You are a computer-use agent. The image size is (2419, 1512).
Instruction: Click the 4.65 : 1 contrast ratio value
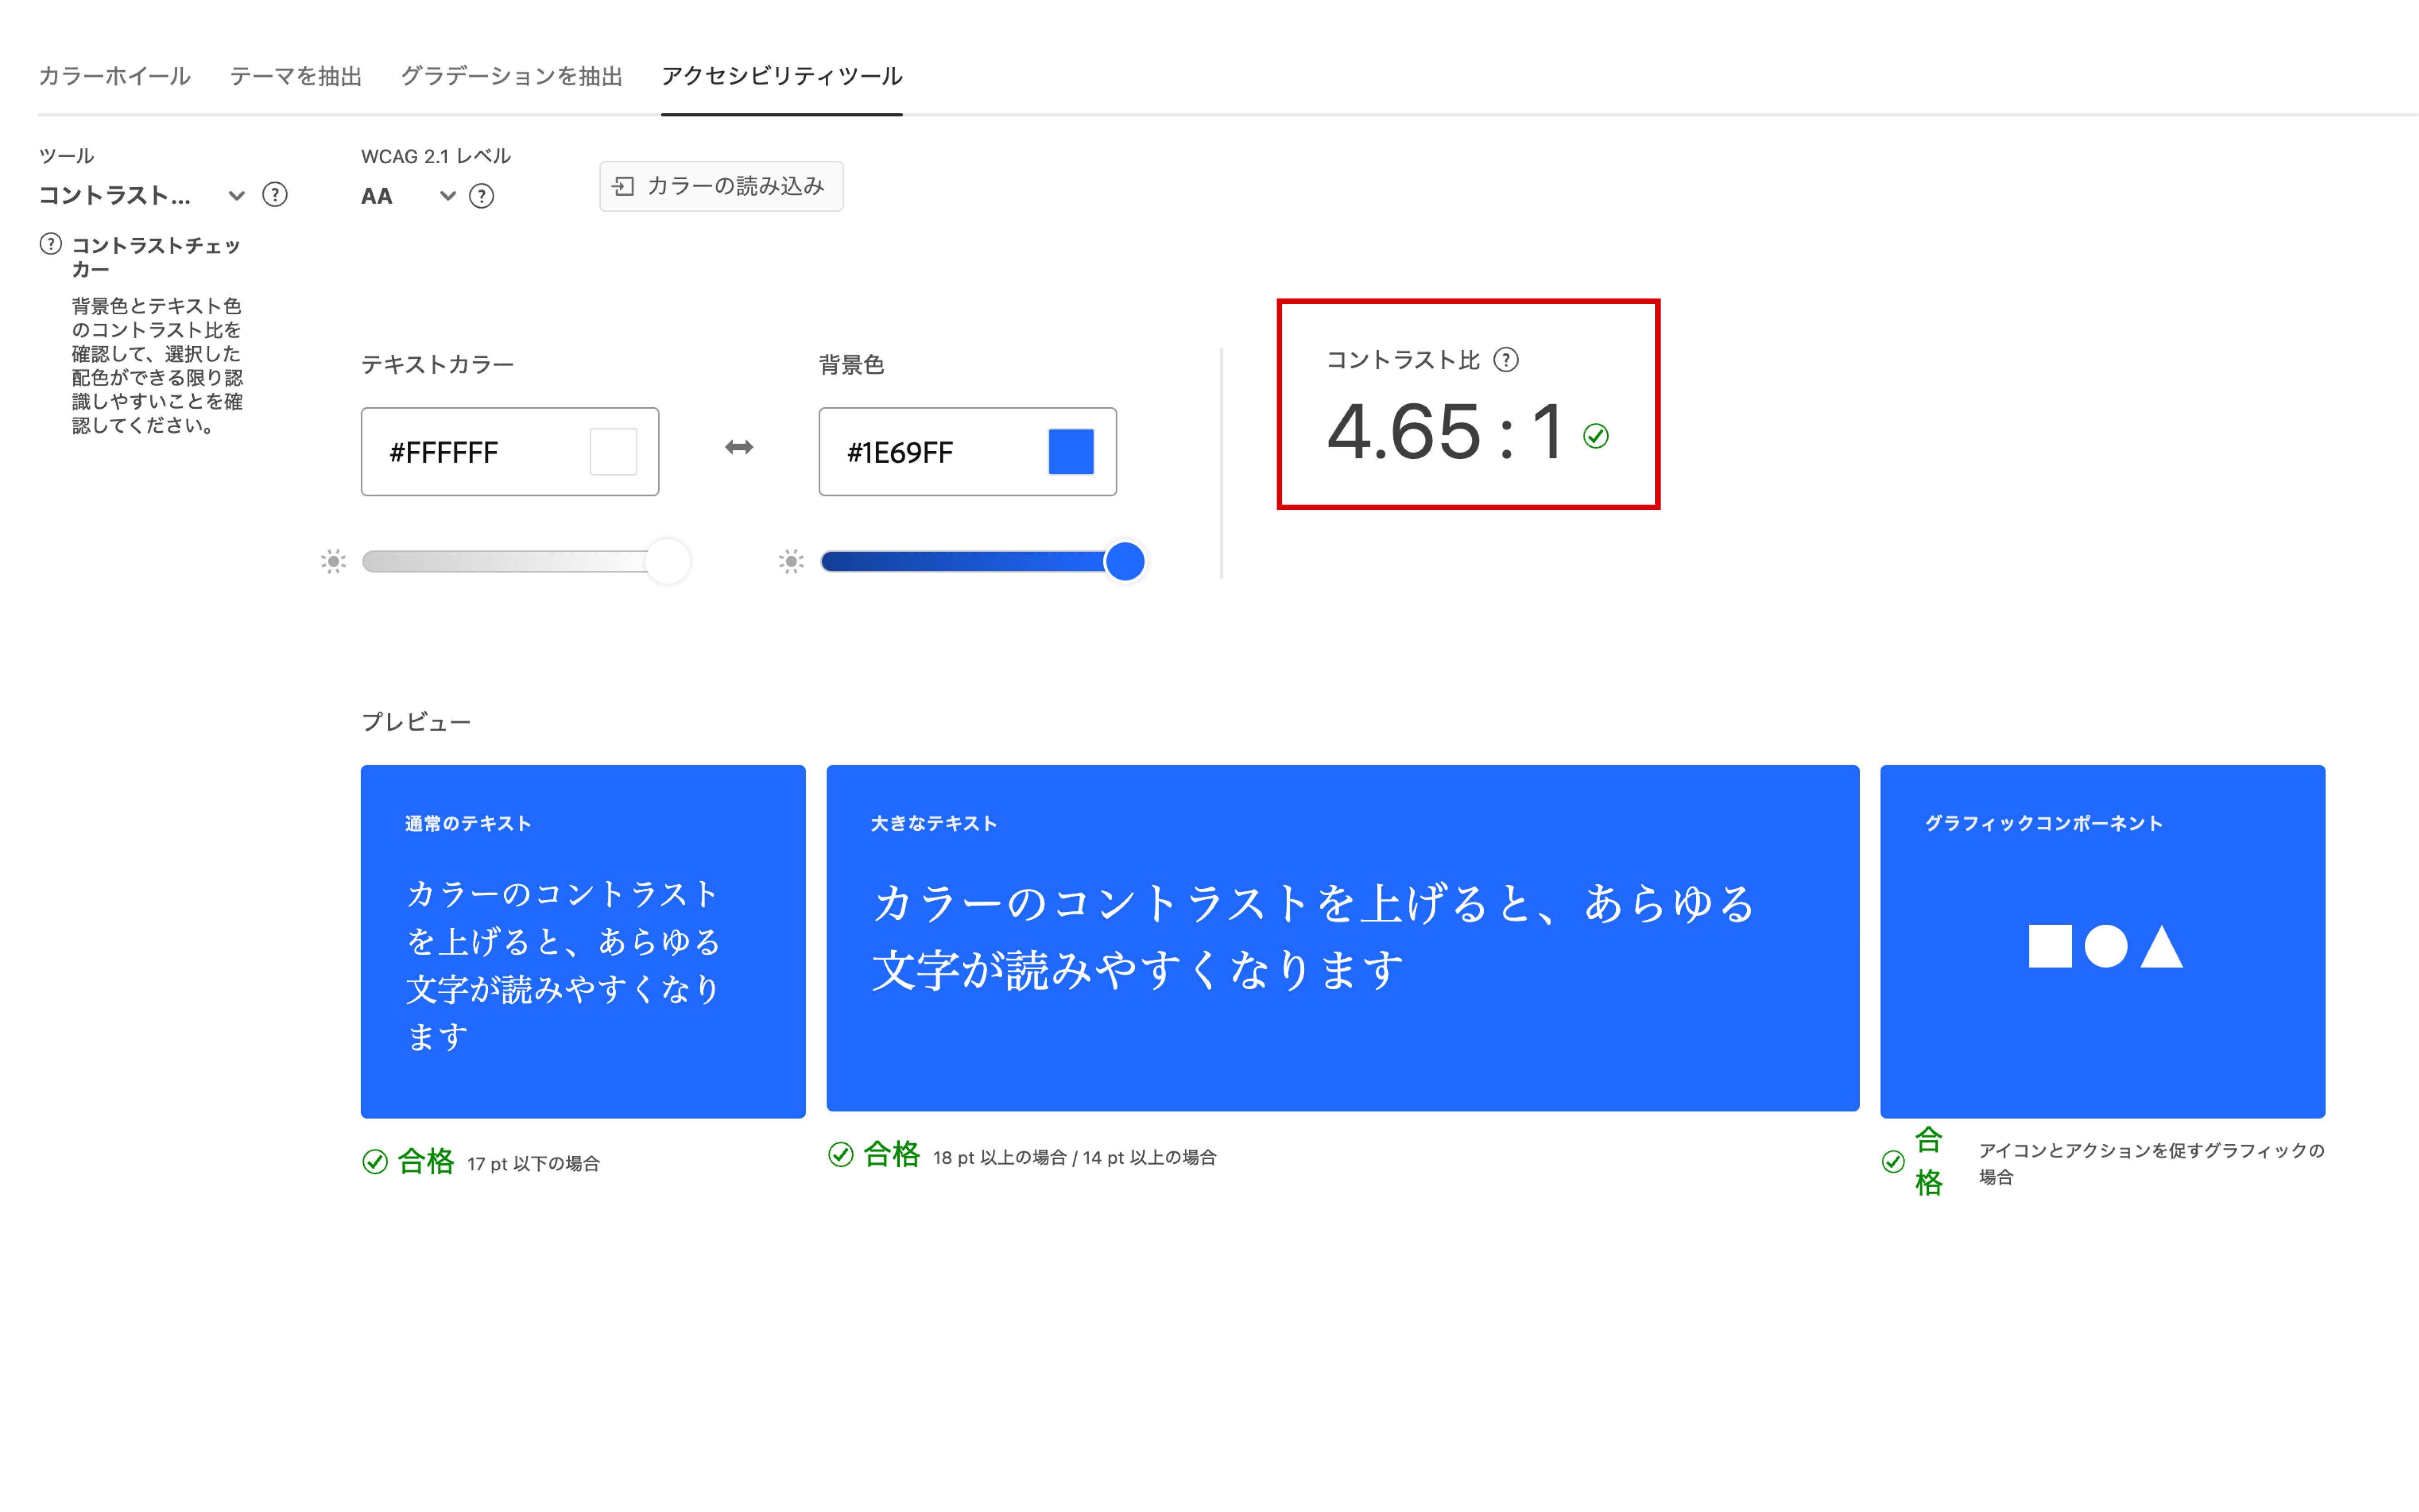pyautogui.click(x=1445, y=432)
